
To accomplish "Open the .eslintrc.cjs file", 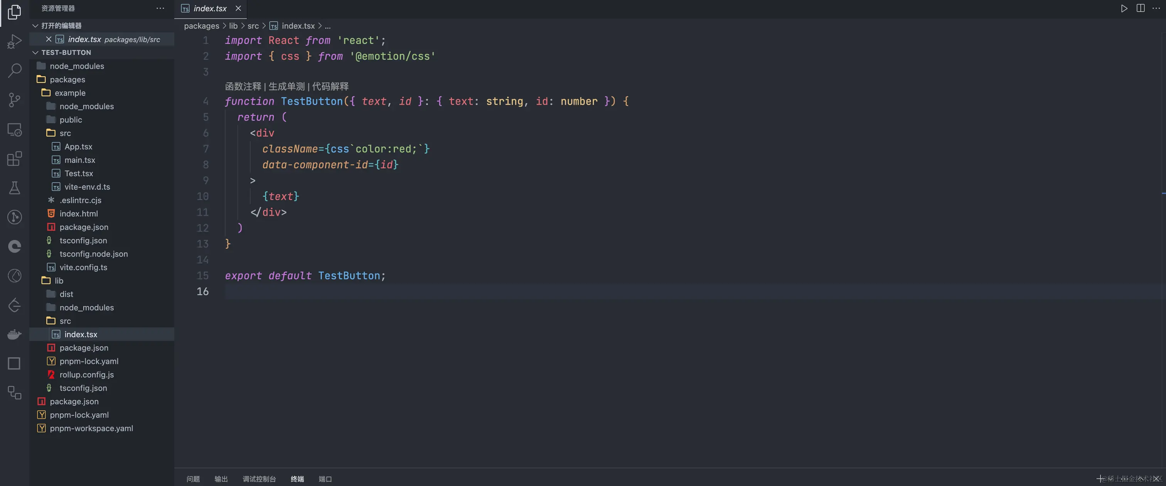I will [x=102, y=200].
